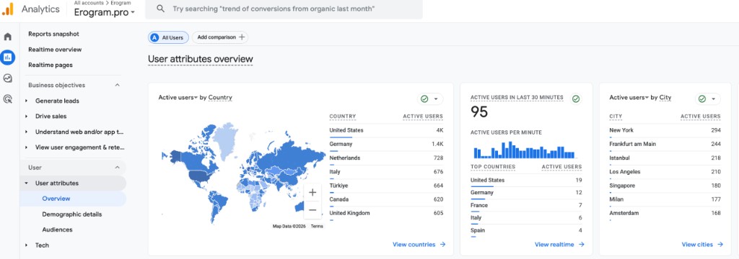This screenshot has height=259, width=739.
Task: Click the Google Analytics logo
Action: (7, 9)
